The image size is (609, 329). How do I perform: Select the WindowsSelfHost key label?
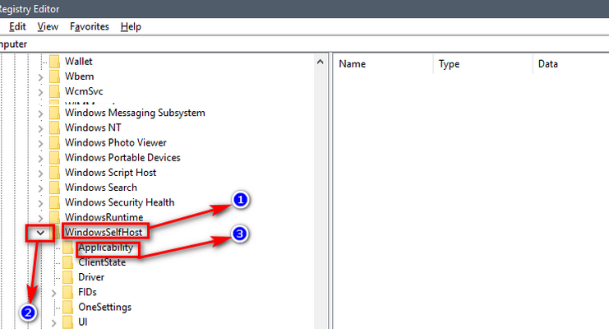104,232
